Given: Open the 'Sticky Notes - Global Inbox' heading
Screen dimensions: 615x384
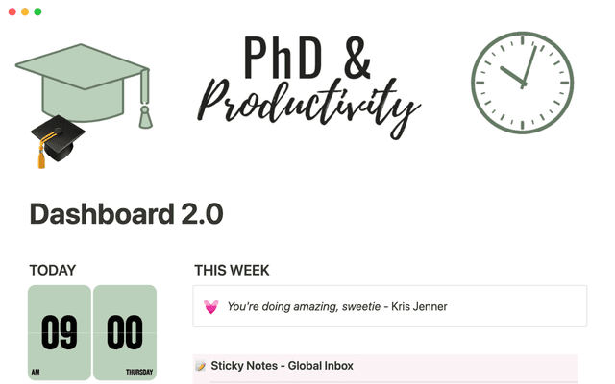Looking at the screenshot, I should click(282, 366).
